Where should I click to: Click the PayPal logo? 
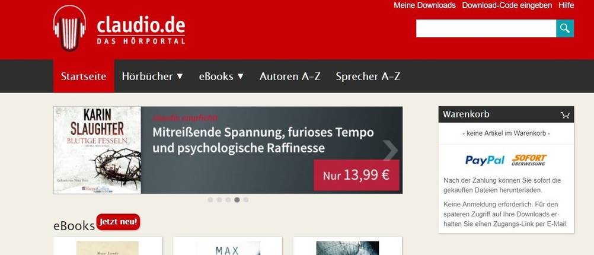(x=484, y=160)
